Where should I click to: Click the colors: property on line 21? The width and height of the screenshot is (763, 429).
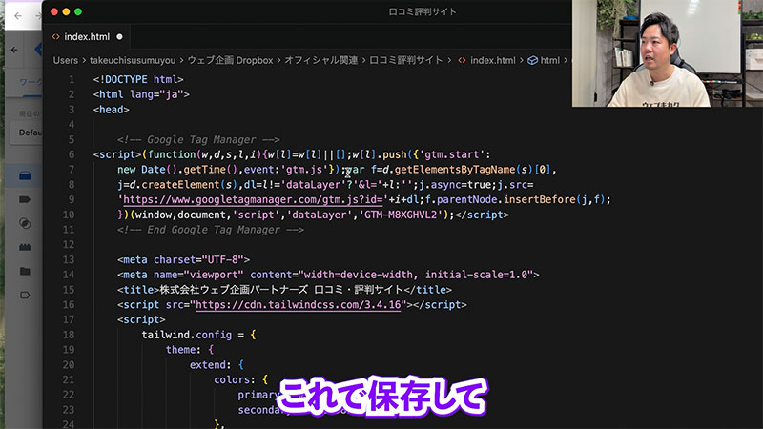click(235, 379)
